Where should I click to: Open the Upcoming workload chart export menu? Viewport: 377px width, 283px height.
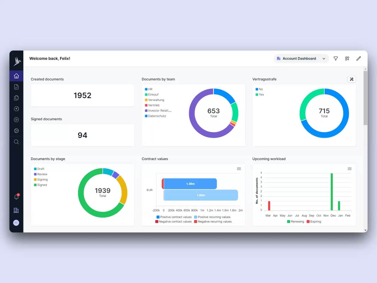350,169
